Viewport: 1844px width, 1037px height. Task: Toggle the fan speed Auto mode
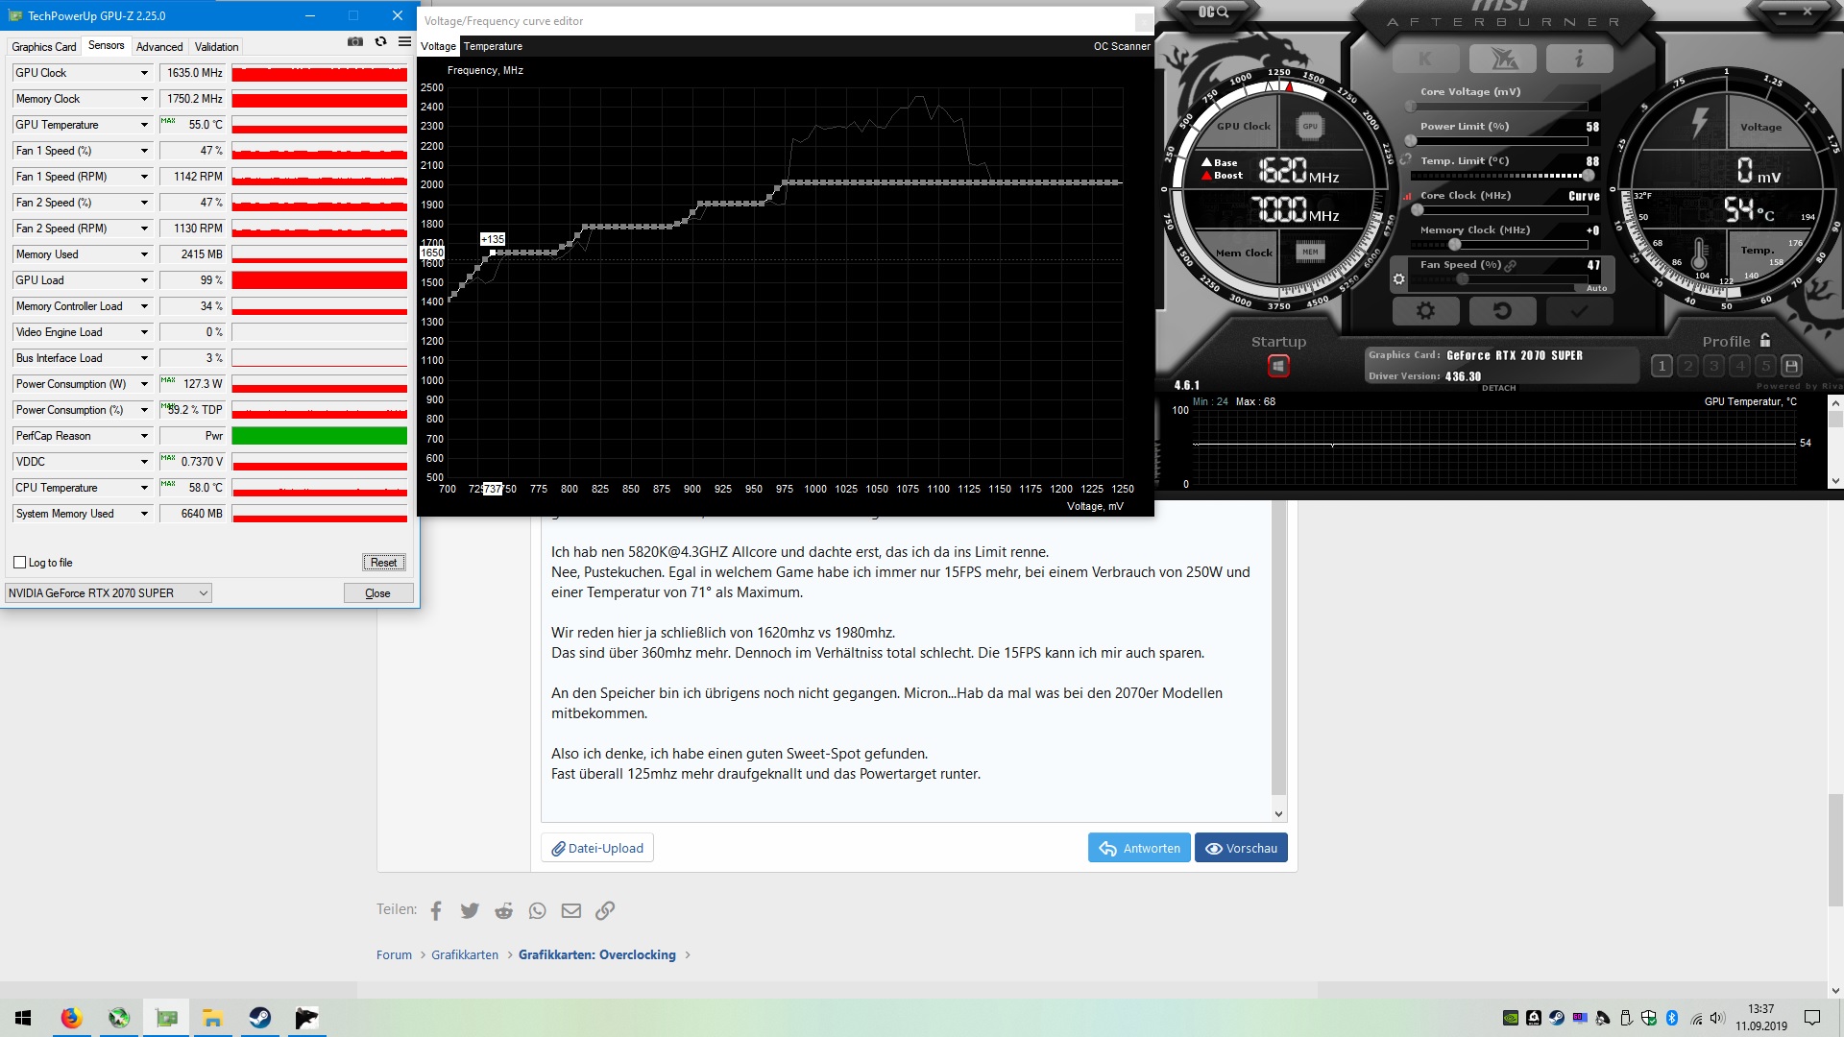click(x=1596, y=288)
